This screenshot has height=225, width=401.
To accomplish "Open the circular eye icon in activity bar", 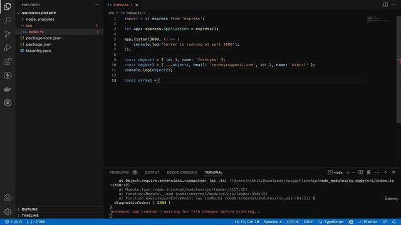I will [x=8, y=102].
